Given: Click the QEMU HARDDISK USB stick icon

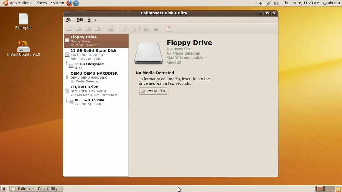Looking at the screenshot, I should click(x=67, y=77).
